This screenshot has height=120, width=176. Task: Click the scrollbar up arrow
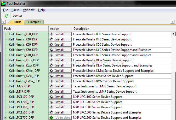pos(173,34)
